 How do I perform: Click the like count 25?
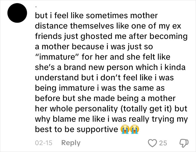coord(163,143)
